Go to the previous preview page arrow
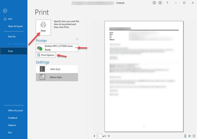 point(95,136)
